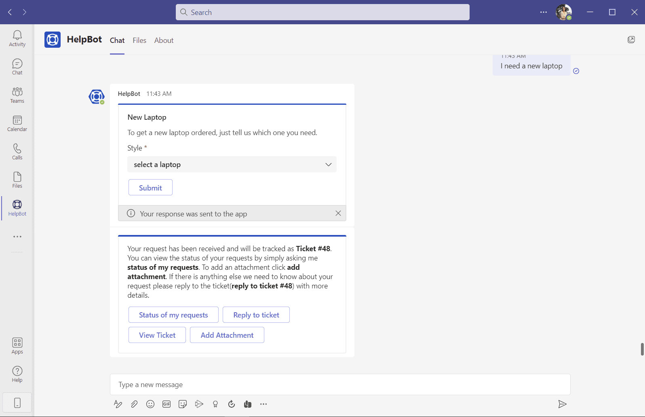Click the 'Add Attachment' button
645x417 pixels.
227,335
